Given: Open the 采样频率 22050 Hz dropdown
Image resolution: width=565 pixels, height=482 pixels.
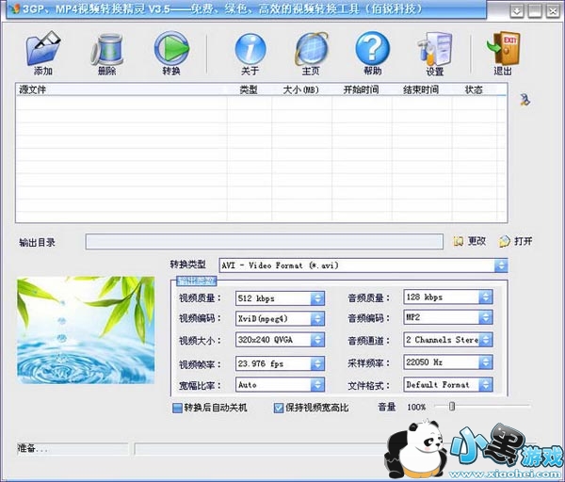Looking at the screenshot, I should [485, 362].
